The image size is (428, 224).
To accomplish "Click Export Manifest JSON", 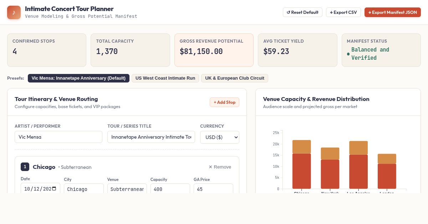I will coord(393,12).
